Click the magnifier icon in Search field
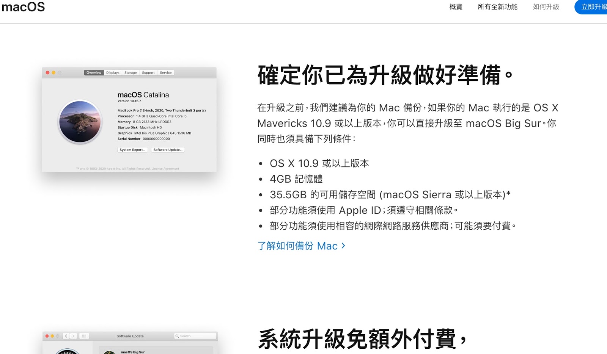 coord(177,336)
